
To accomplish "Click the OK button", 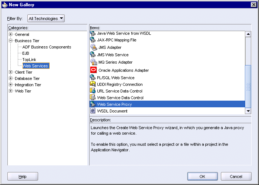I will pos(202,176).
